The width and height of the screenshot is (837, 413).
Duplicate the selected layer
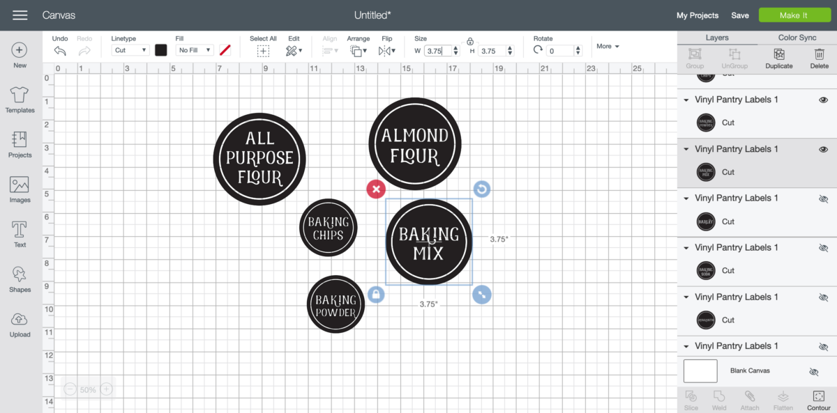(x=779, y=59)
